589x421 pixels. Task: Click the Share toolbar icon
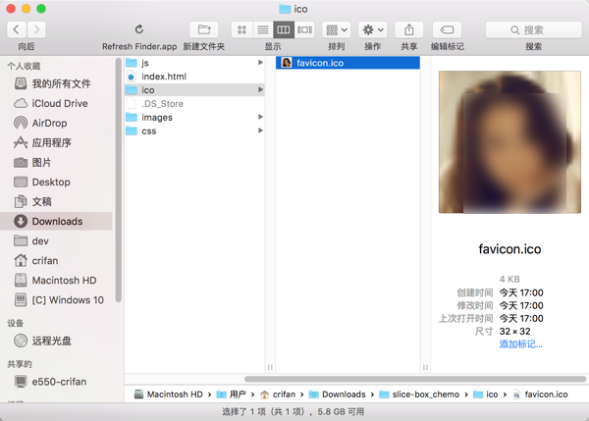click(x=409, y=29)
